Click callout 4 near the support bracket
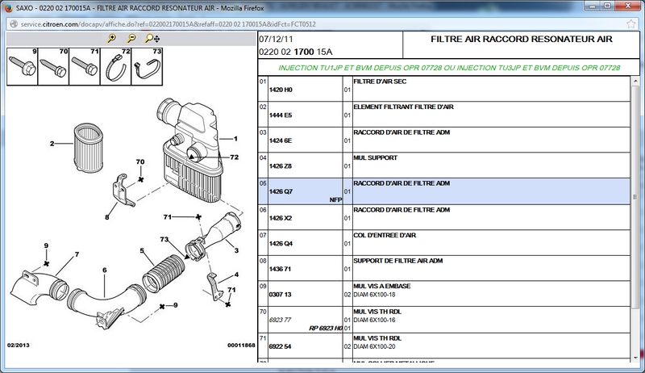 (236, 275)
